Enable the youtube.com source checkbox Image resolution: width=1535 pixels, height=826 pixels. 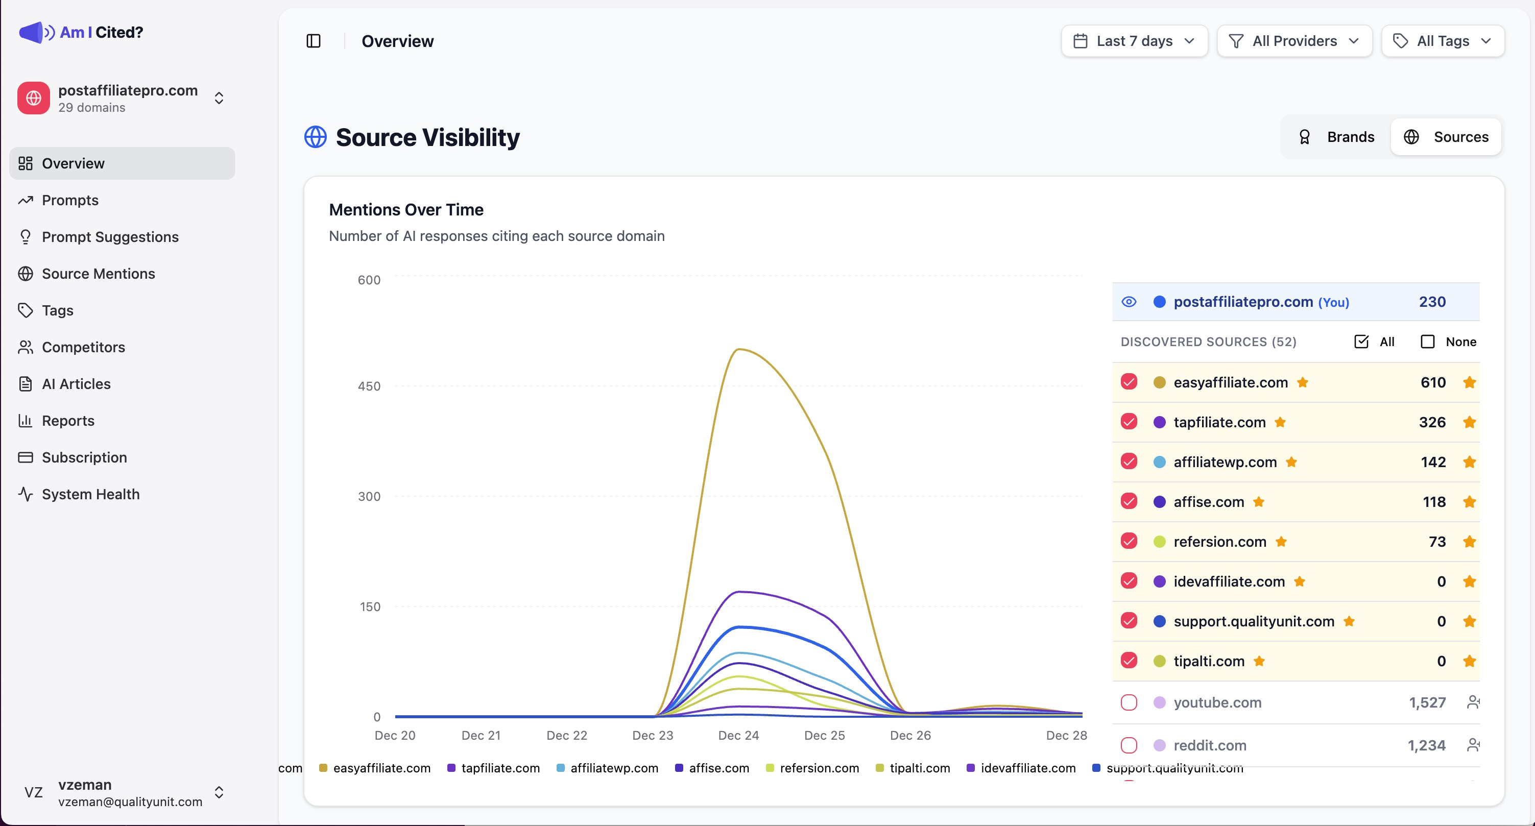click(1129, 702)
